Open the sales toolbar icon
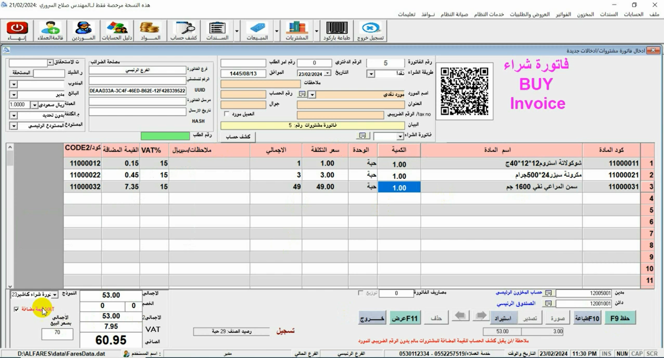 point(257,31)
